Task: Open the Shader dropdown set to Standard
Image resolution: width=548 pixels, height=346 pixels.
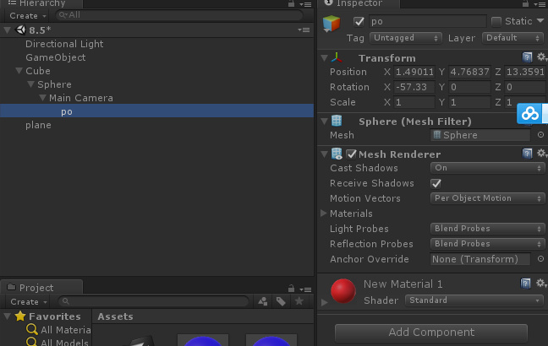Action: (474, 300)
